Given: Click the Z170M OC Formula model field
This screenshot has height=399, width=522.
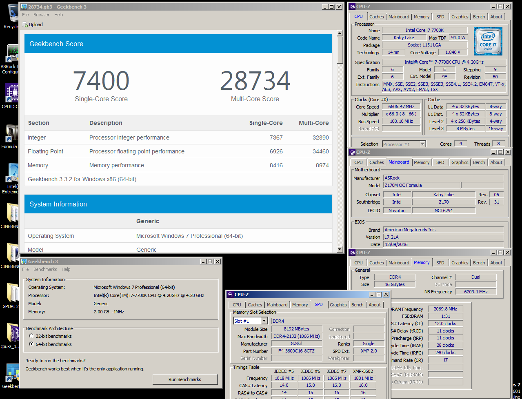Looking at the screenshot, I should click(x=422, y=185).
